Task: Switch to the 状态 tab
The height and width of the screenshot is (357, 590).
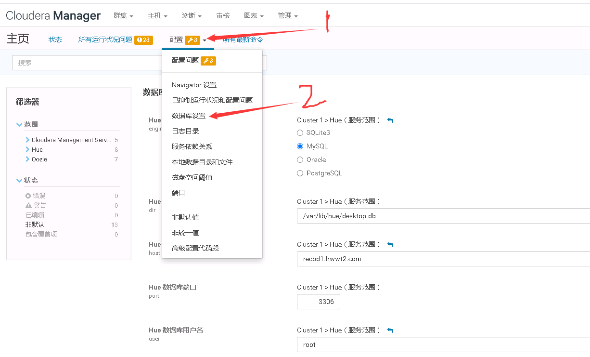Action: (x=55, y=40)
